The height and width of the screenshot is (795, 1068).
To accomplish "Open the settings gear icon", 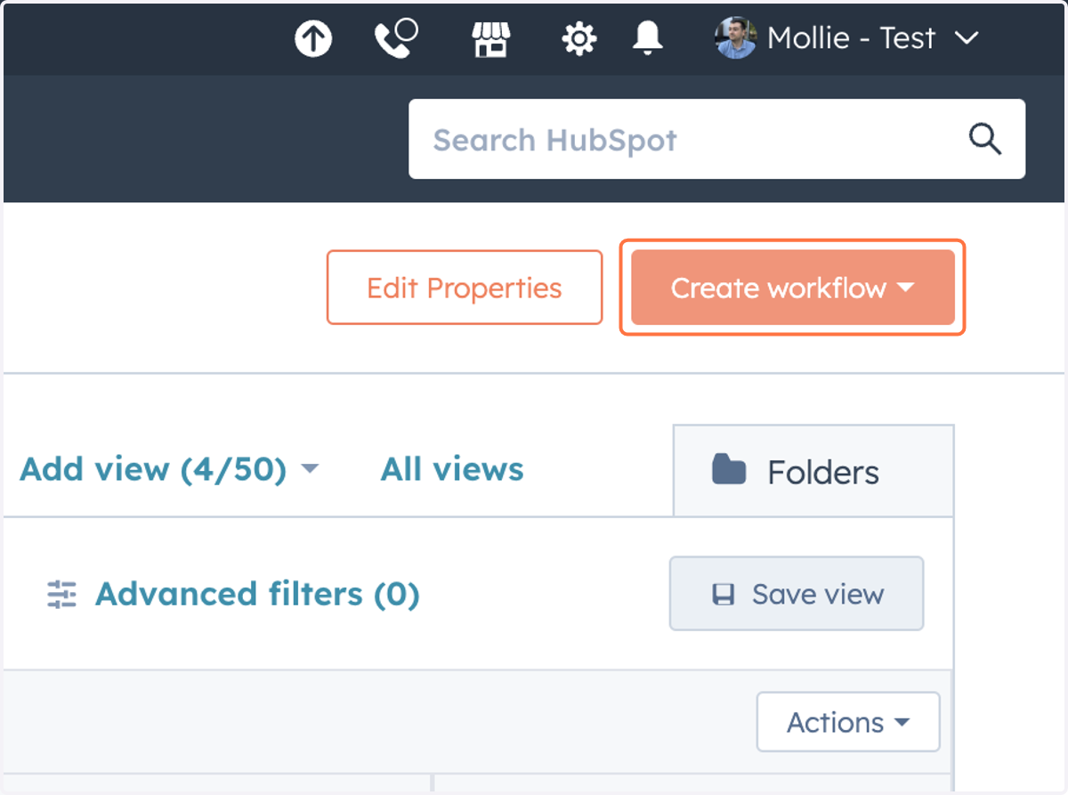I will 579,39.
